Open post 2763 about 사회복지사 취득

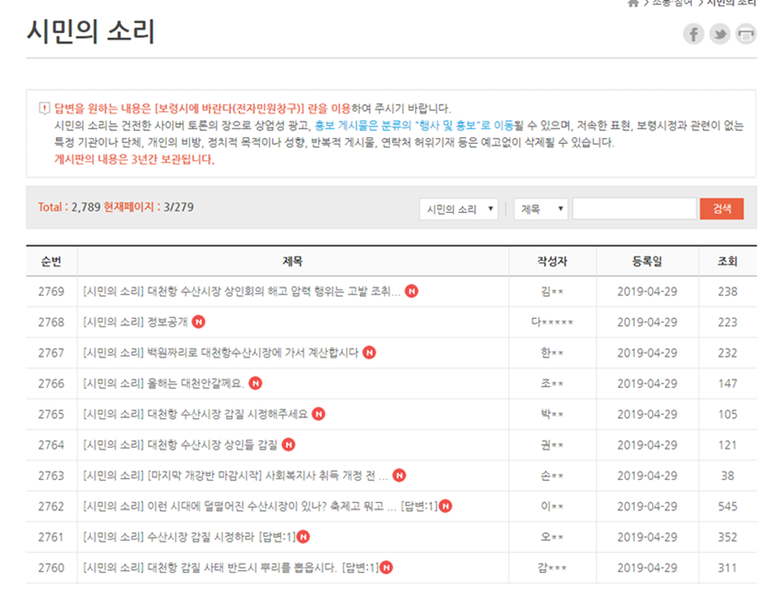click(235, 475)
